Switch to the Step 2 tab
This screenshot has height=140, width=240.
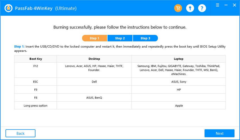point(120,38)
